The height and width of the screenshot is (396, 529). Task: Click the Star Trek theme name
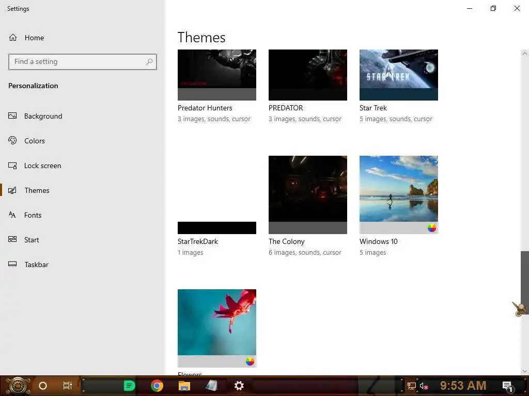[x=373, y=108]
